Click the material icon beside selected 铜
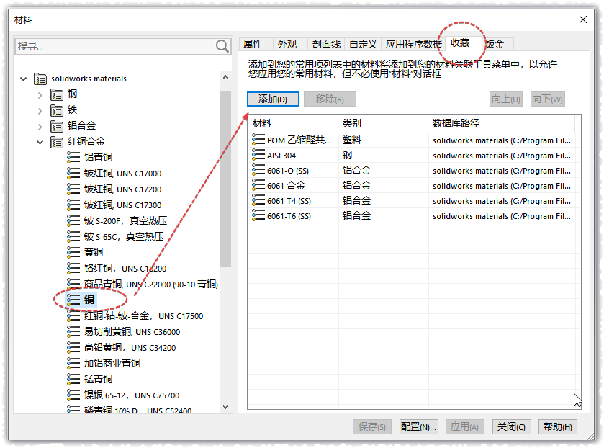 [73, 300]
